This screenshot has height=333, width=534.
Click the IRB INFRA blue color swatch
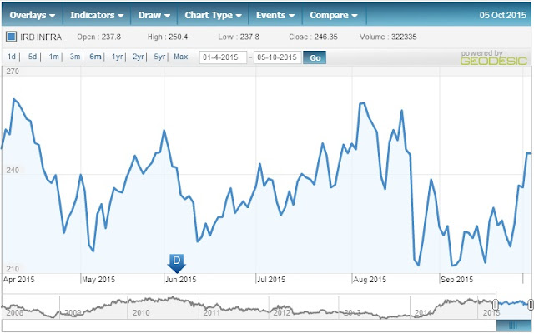click(x=11, y=37)
